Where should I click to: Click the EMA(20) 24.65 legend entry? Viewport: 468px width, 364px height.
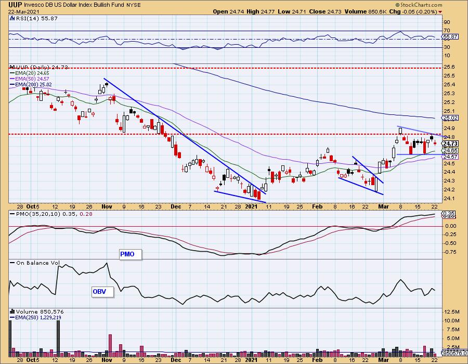[29, 73]
